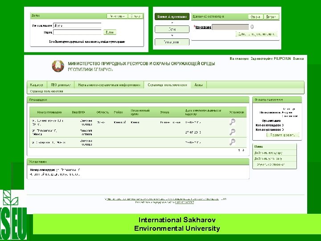
Task: Open Нормативно-справочная информация tab
Action: [109, 85]
